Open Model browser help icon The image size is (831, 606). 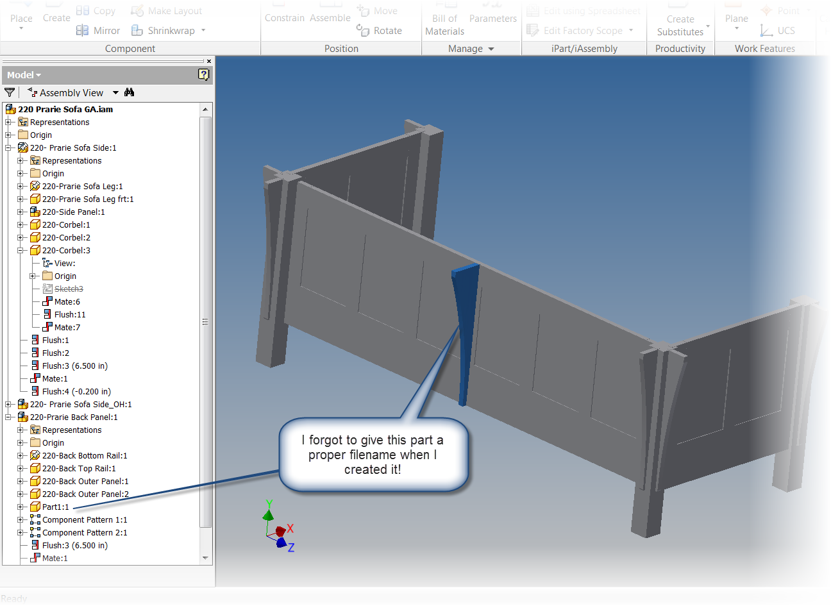(204, 74)
